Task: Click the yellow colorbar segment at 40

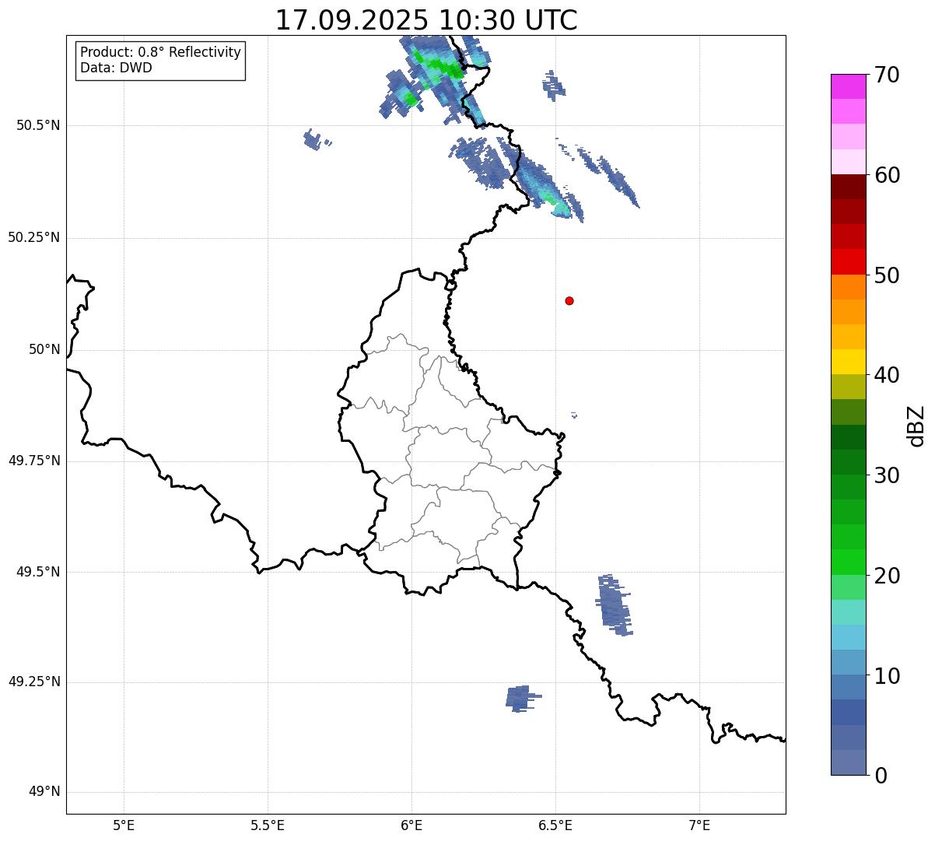Action: pyautogui.click(x=848, y=362)
